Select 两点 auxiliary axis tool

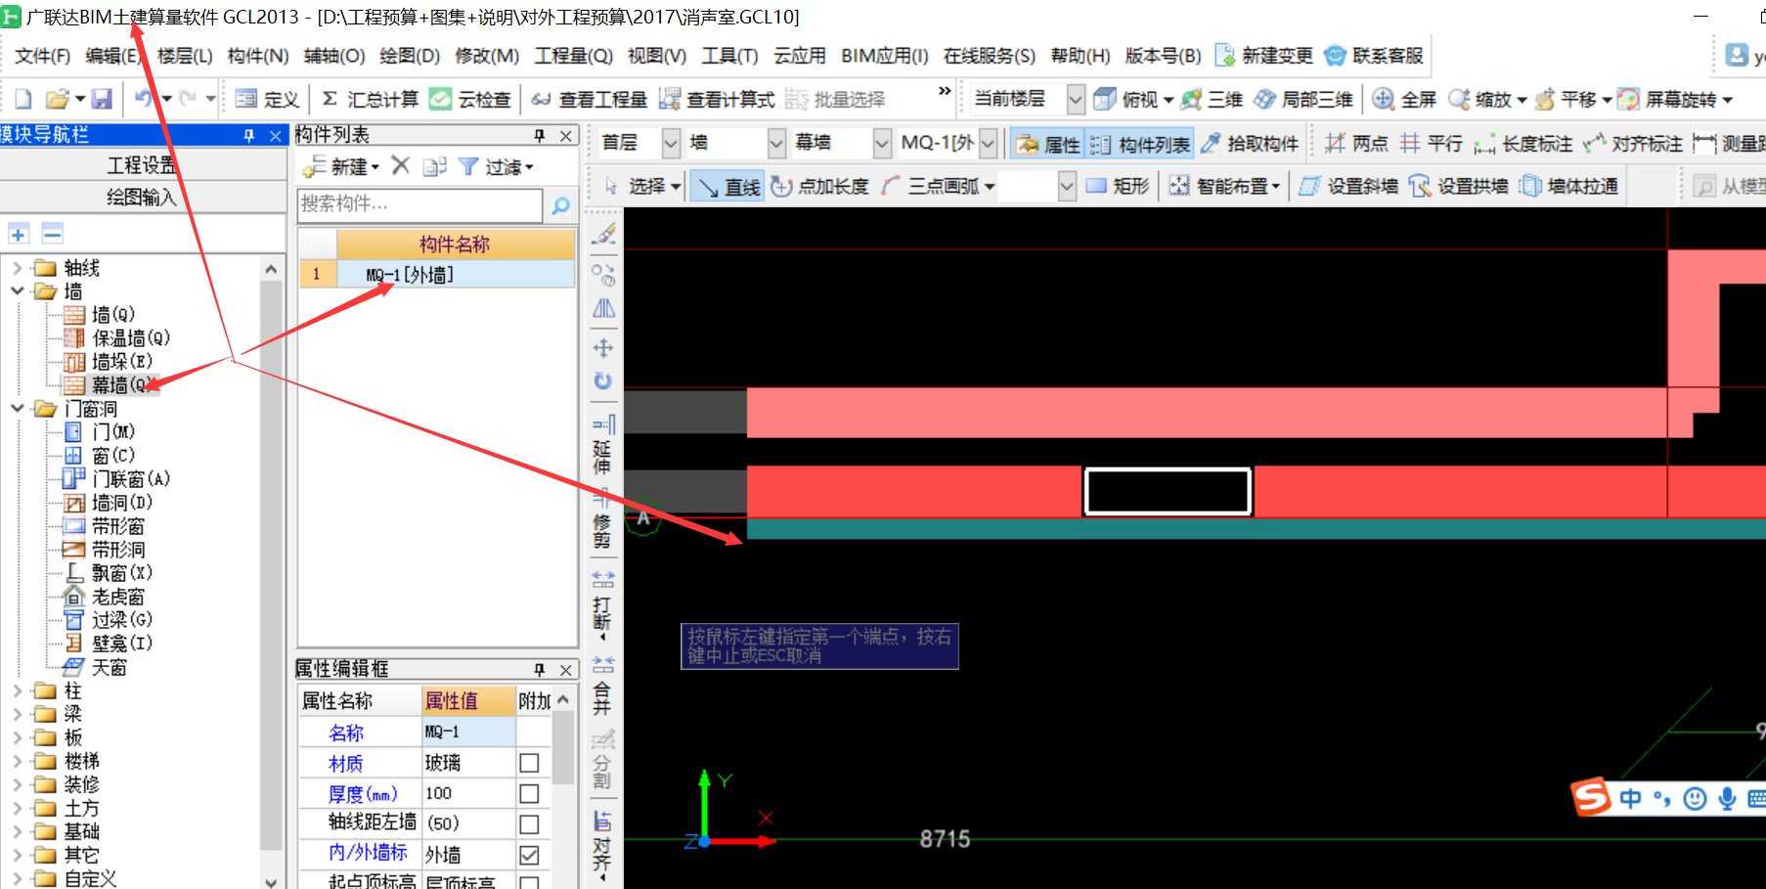[1357, 144]
